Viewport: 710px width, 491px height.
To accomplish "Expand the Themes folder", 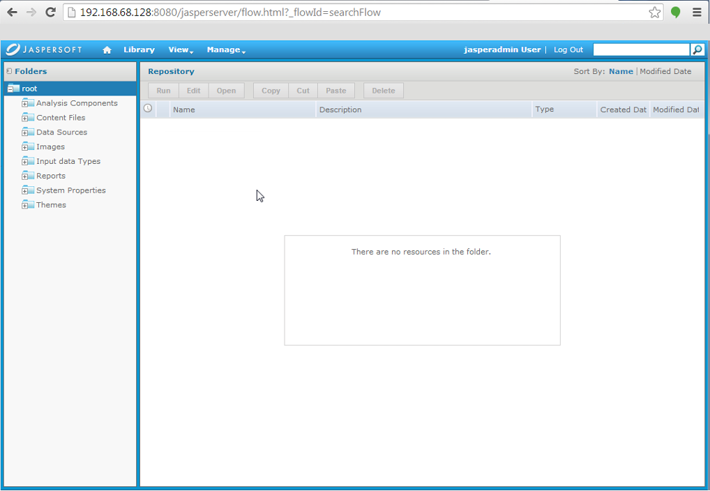I will coord(25,206).
